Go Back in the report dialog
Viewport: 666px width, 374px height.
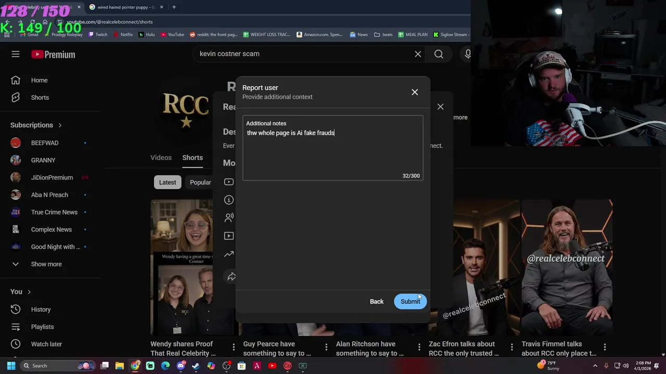pos(377,301)
